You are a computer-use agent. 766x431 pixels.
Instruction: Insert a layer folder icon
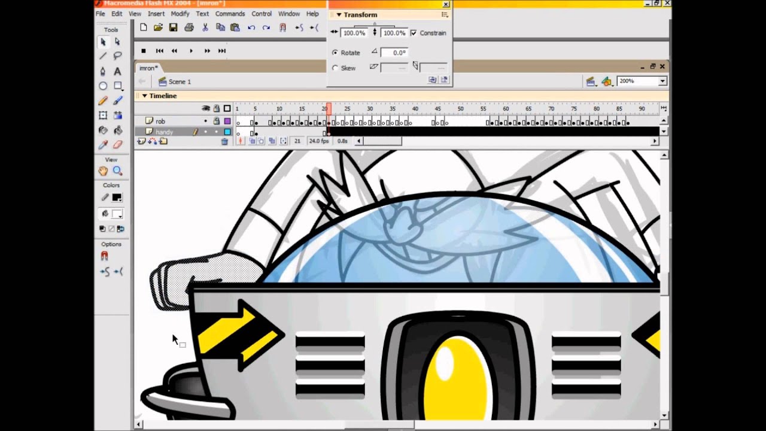pos(163,141)
